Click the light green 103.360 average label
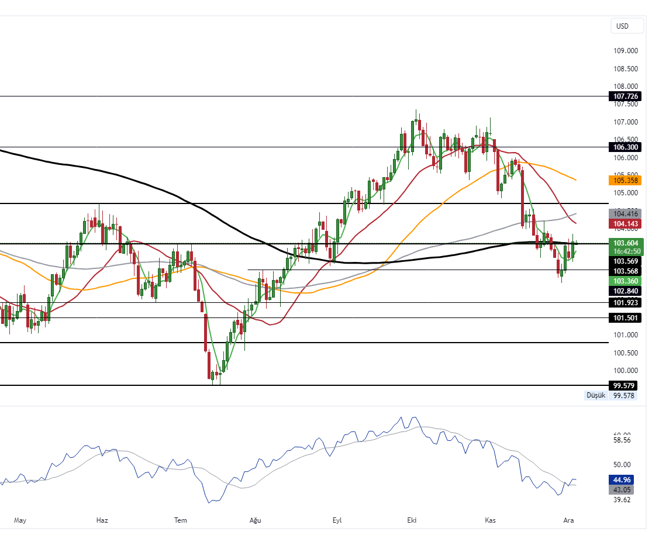Image resolution: width=652 pixels, height=549 pixels. click(625, 281)
